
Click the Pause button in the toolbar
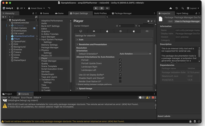pyautogui.click(x=102, y=8)
